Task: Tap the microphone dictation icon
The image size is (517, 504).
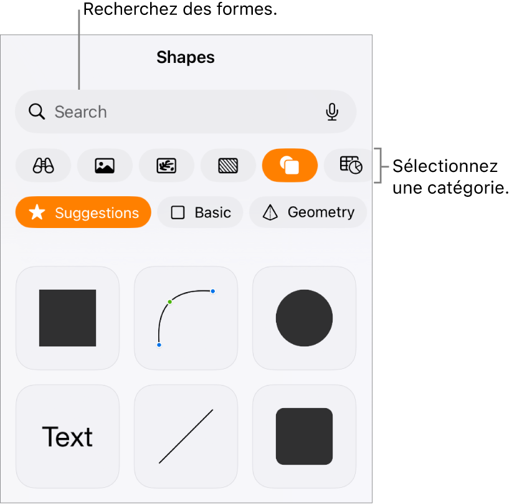Action: tap(332, 112)
